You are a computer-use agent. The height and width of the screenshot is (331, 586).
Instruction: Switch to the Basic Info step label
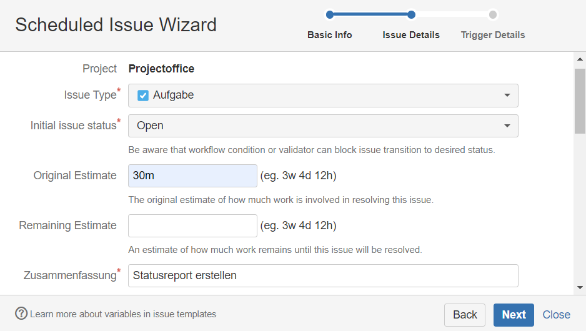coord(330,35)
